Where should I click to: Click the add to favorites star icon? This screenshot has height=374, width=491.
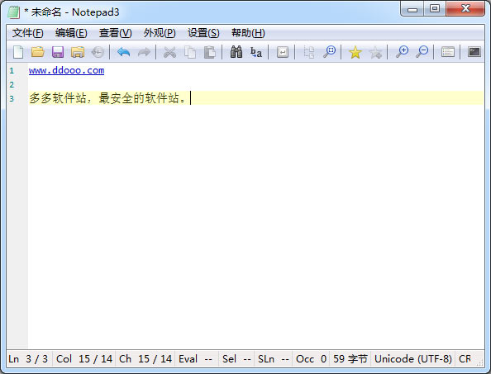pyautogui.click(x=375, y=52)
